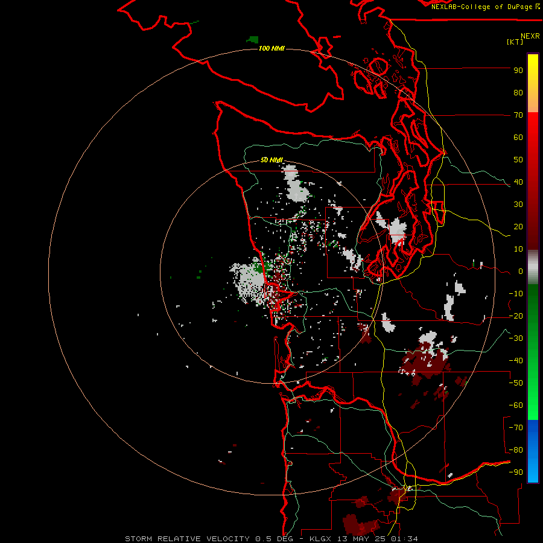Click the -30 value on the velocity scale
The height and width of the screenshot is (543, 543).
click(x=516, y=338)
